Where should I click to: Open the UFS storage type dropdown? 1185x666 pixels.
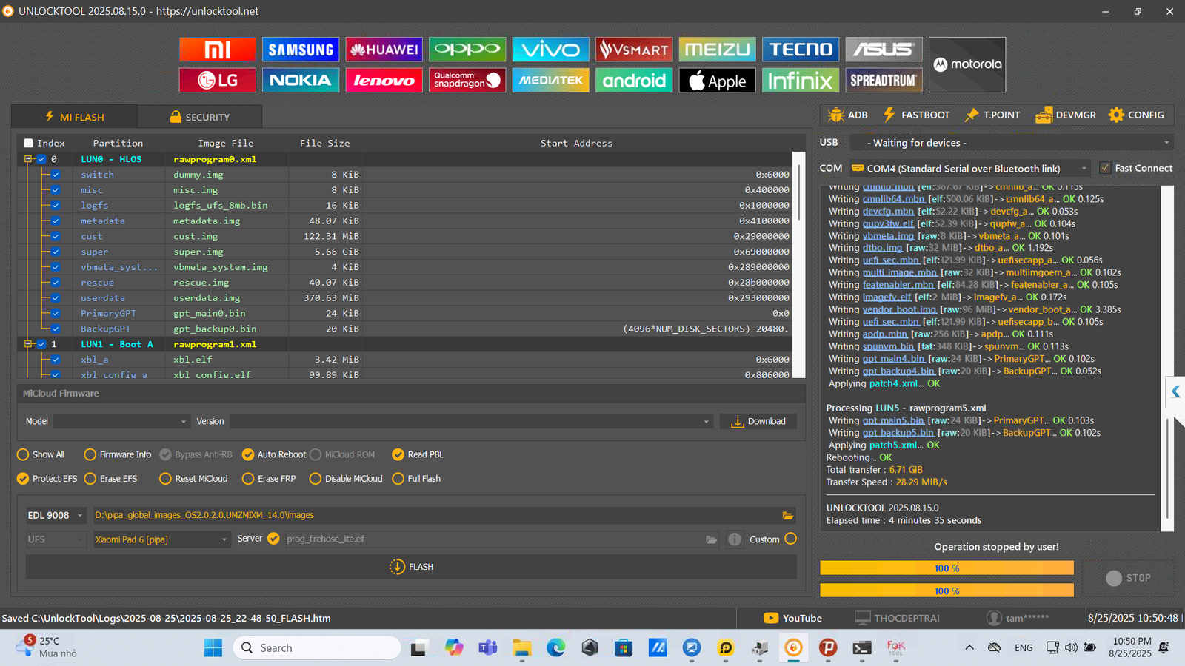point(56,539)
